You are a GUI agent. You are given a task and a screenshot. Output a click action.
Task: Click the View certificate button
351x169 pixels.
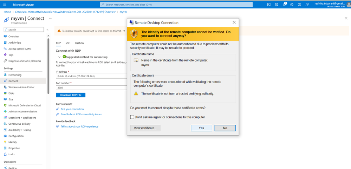pos(145,128)
